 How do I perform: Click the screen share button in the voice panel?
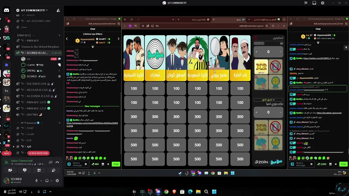pyautogui.click(x=25, y=170)
